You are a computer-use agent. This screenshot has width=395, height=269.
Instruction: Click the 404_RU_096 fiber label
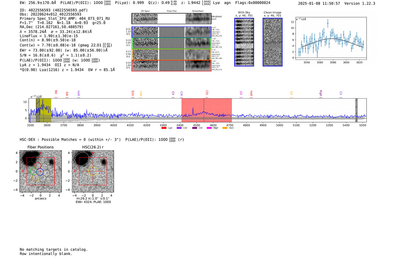217,58
